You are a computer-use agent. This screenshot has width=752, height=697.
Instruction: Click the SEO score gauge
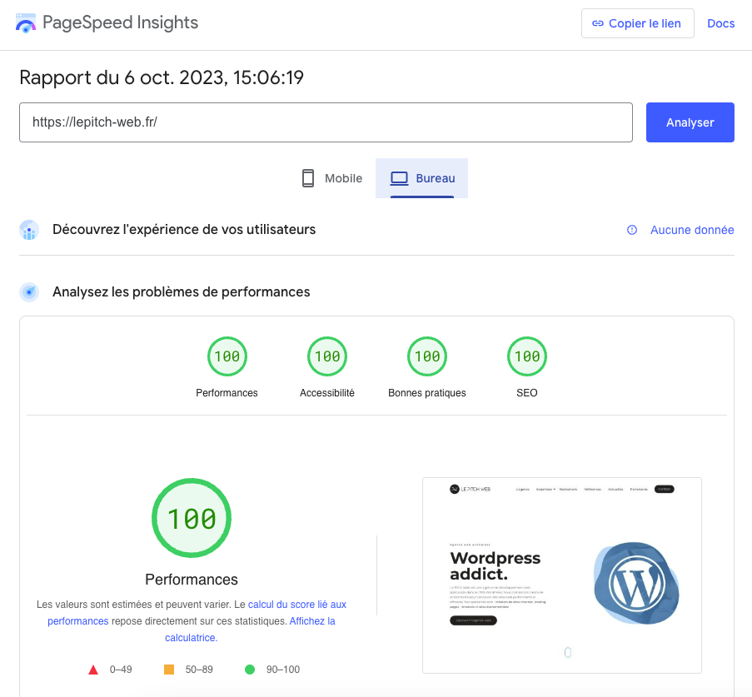click(527, 356)
